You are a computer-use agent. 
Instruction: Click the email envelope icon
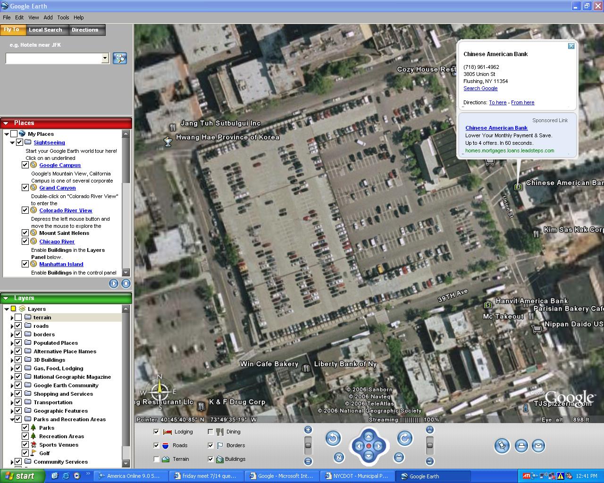point(538,446)
